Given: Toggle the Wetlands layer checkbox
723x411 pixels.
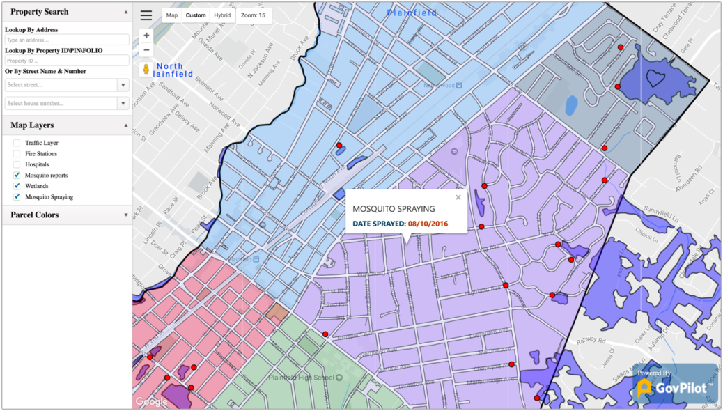Looking at the screenshot, I should [x=17, y=186].
